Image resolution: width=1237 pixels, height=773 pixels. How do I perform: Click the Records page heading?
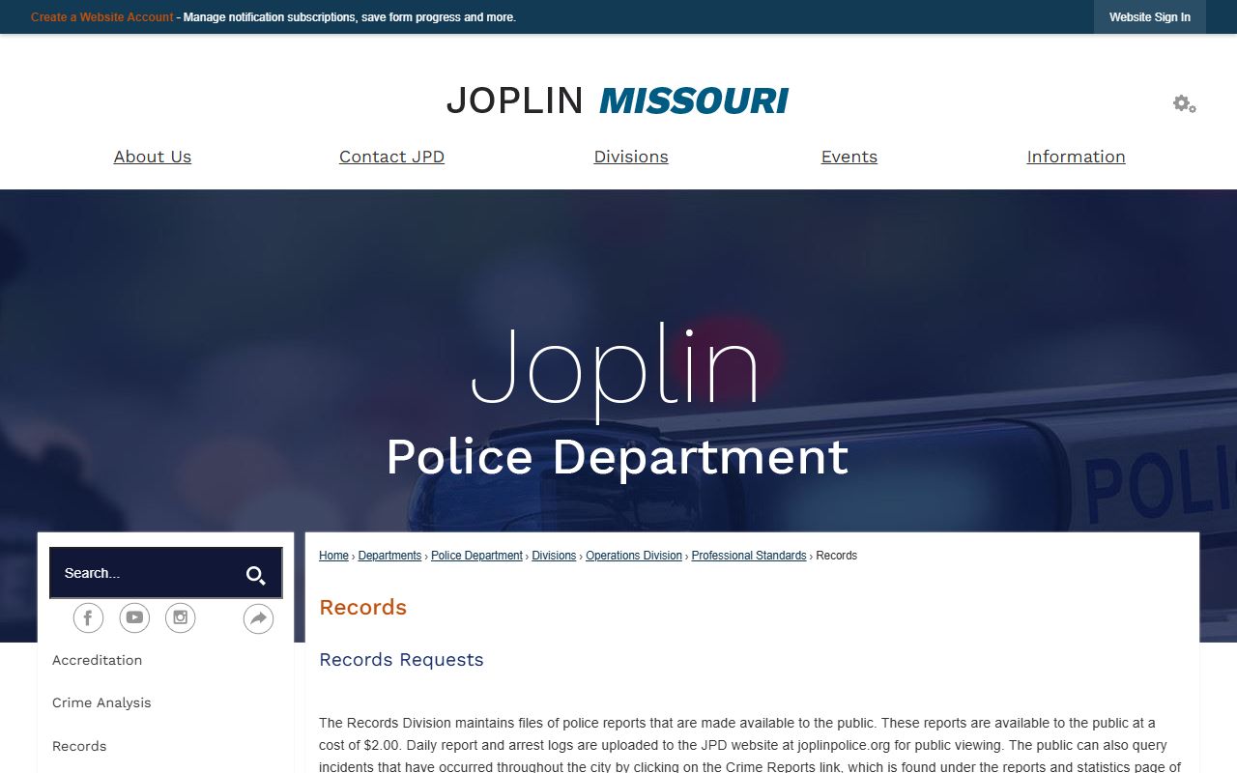(363, 608)
